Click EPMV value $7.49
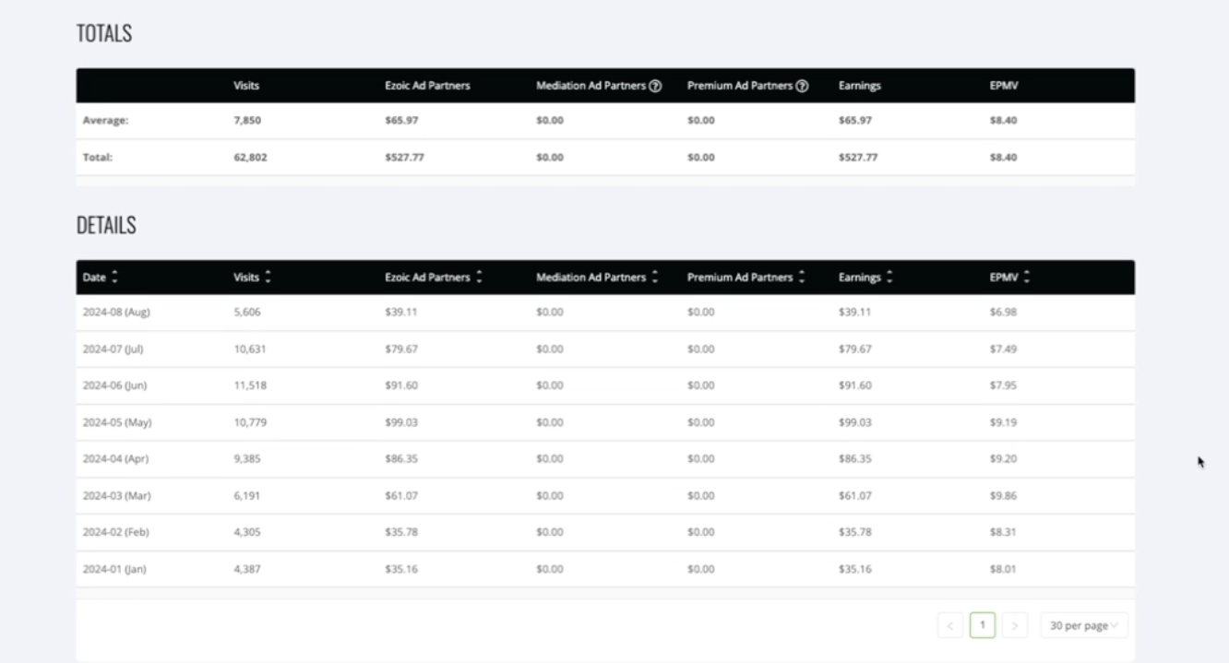Viewport: 1229px width, 663px height. point(1003,349)
